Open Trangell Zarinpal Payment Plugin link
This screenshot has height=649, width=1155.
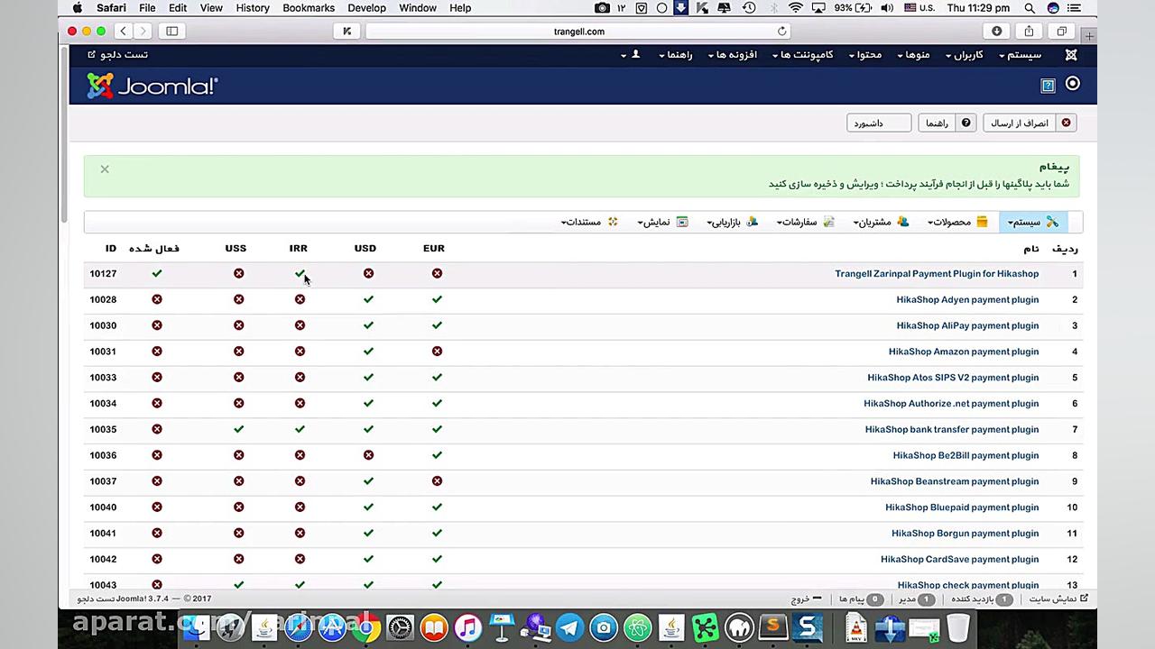[937, 274]
